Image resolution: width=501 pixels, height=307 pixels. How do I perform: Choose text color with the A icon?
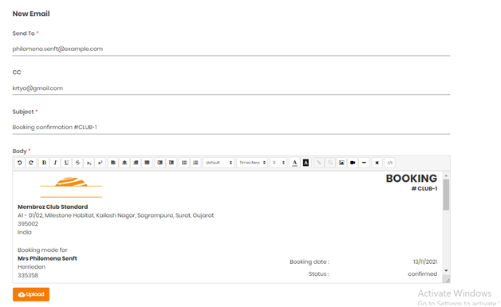coord(294,163)
